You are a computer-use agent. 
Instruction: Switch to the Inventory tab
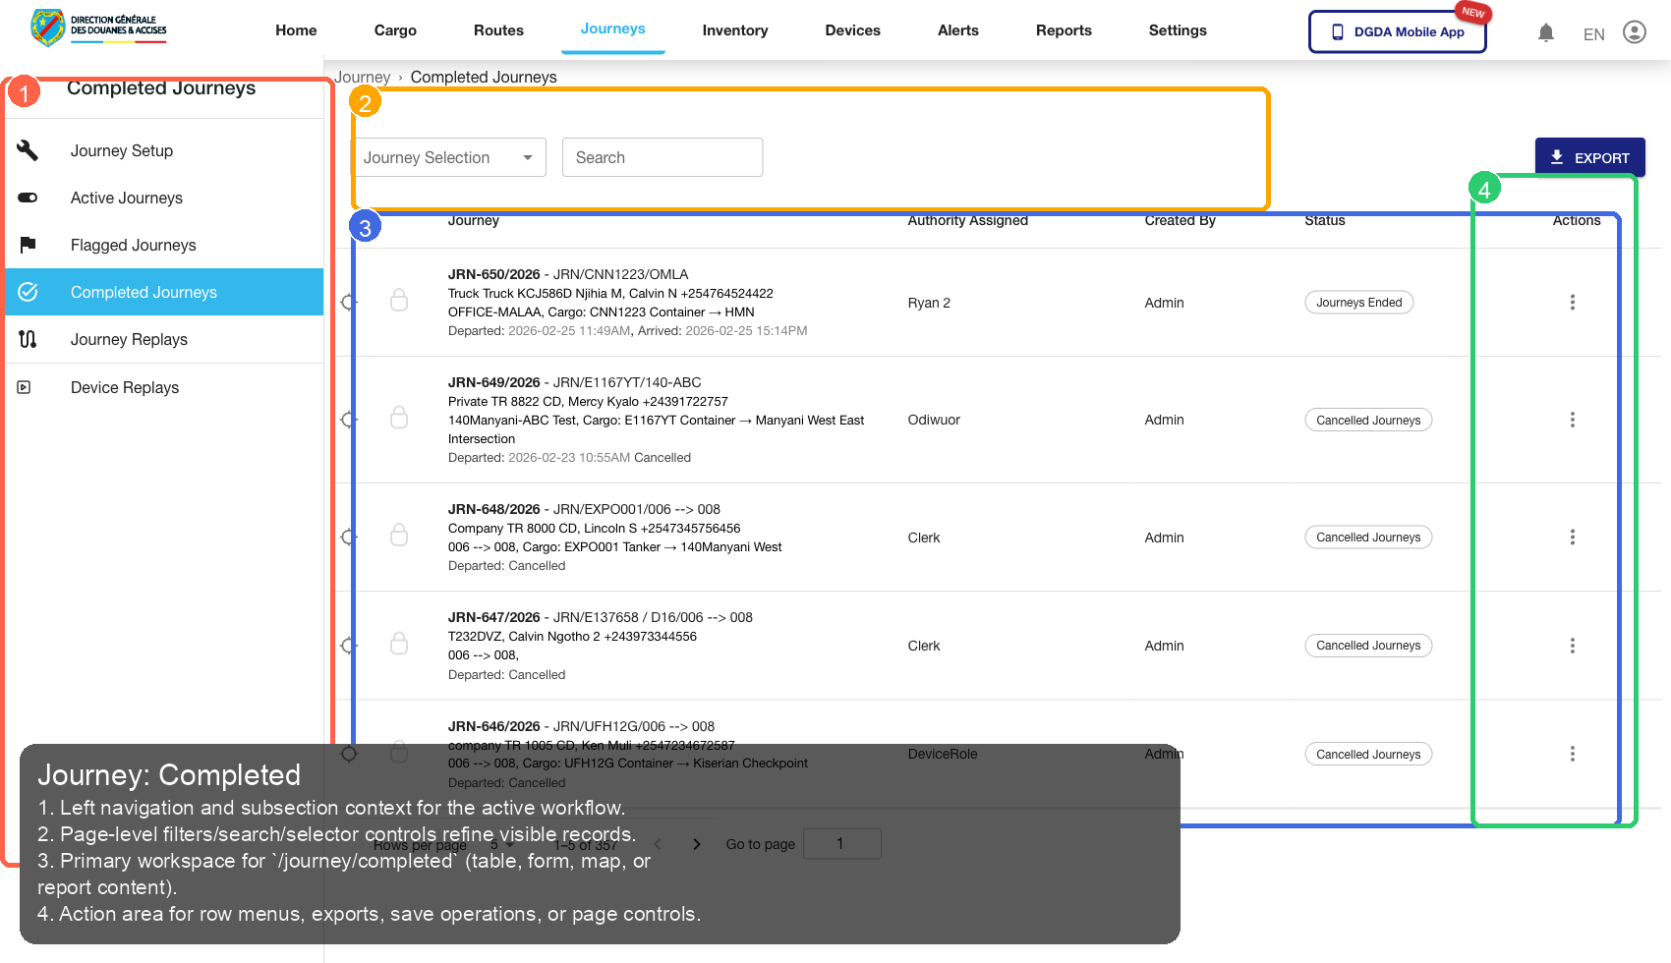point(734,30)
